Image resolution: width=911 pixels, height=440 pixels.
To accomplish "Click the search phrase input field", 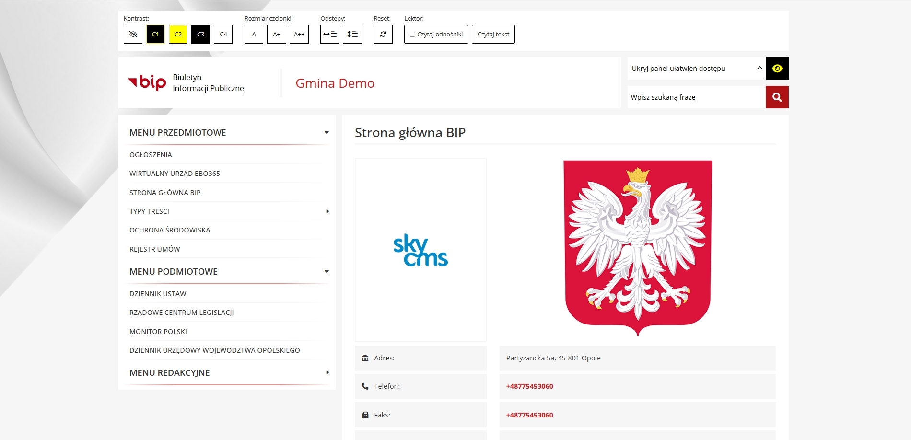I will tap(696, 97).
